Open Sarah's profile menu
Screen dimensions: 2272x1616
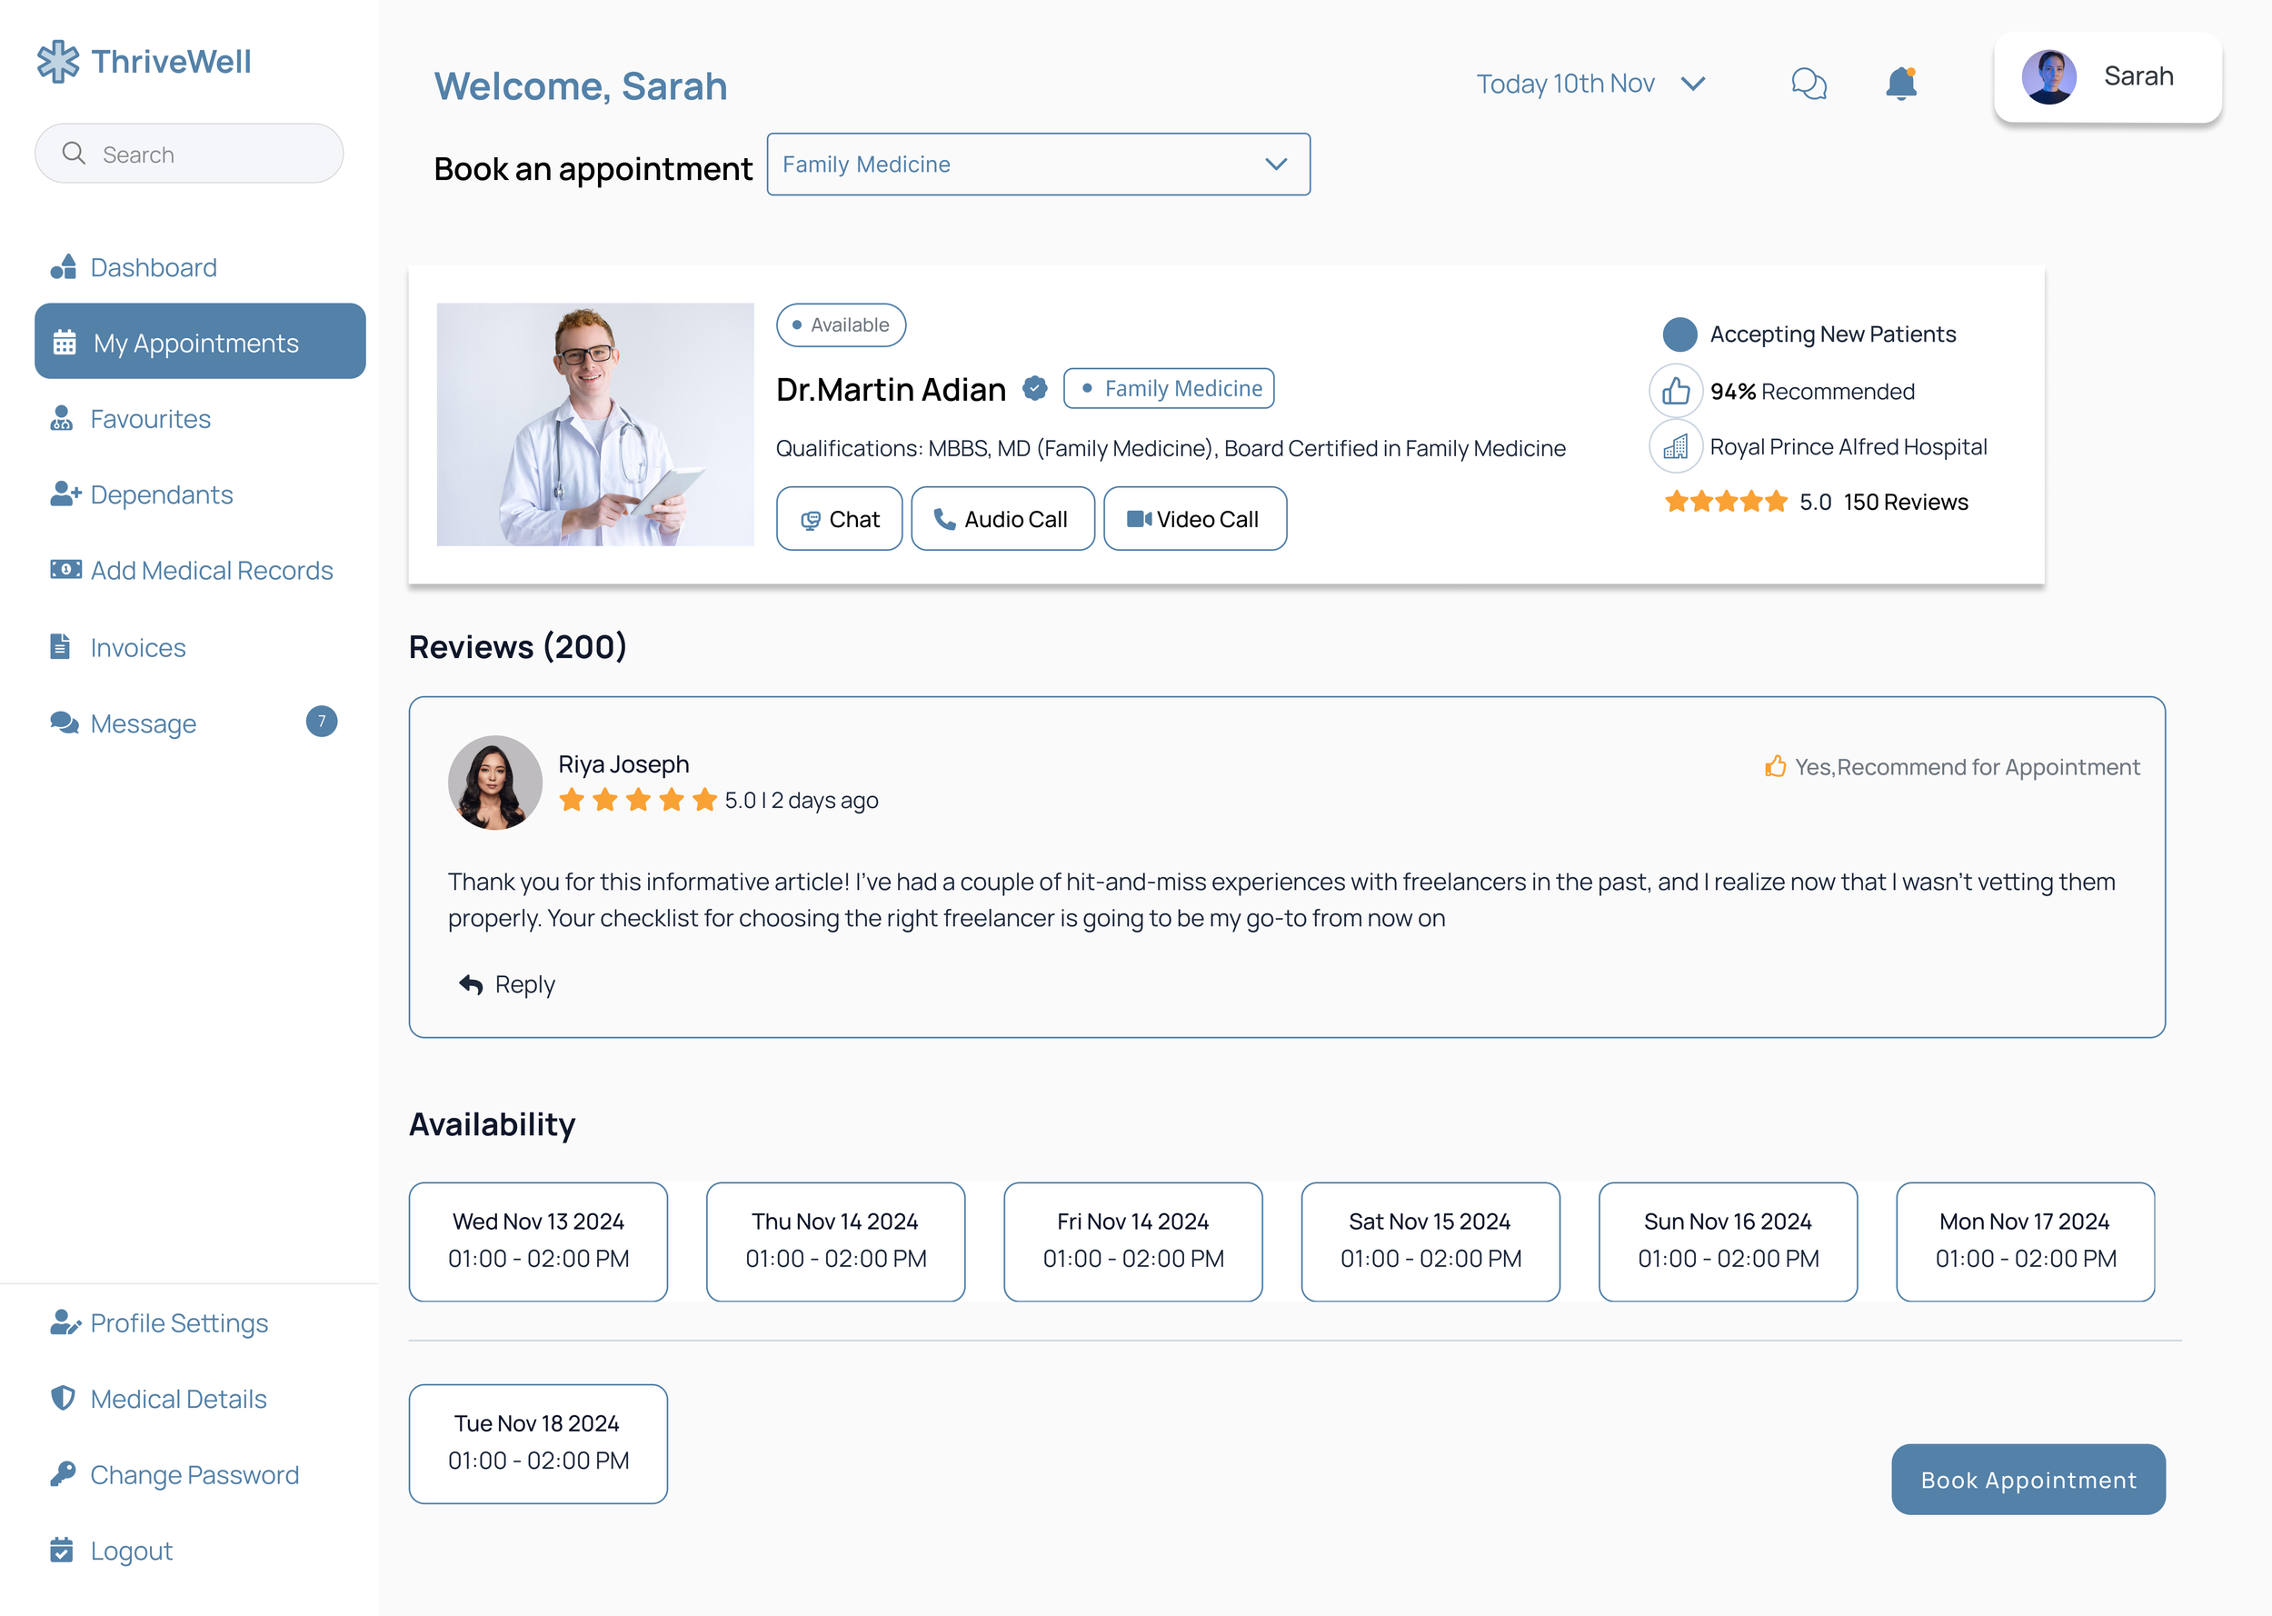(2107, 77)
